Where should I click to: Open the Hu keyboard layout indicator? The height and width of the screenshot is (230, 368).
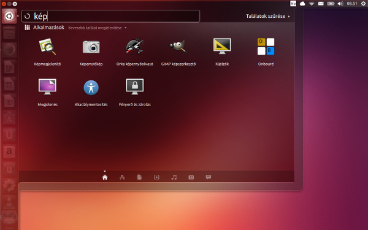click(293, 4)
